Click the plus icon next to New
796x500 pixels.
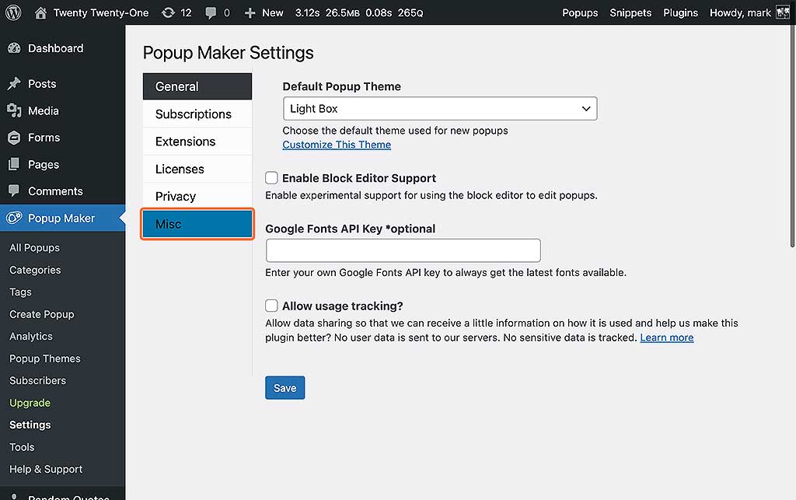pos(250,13)
